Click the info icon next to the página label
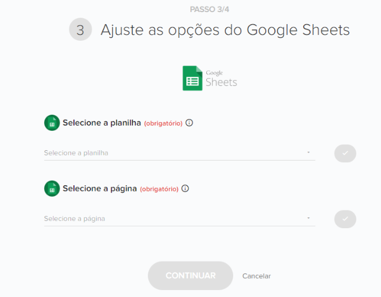381x297 pixels. click(185, 189)
